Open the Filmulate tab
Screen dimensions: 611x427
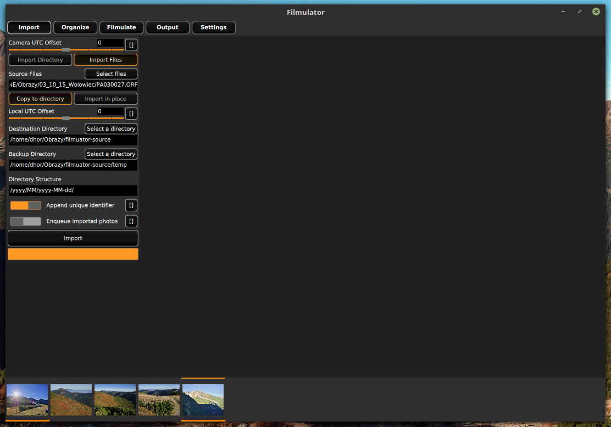[121, 27]
